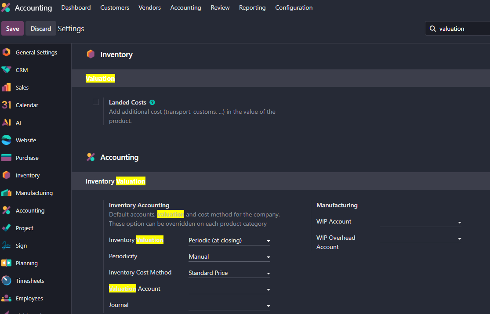The image size is (490, 314).
Task: Discard the settings changes
Action: pyautogui.click(x=41, y=29)
